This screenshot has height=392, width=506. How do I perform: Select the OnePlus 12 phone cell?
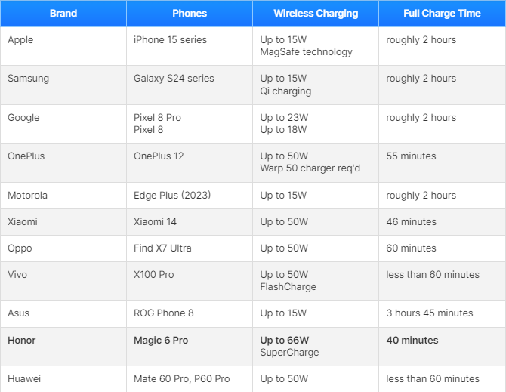(x=159, y=156)
